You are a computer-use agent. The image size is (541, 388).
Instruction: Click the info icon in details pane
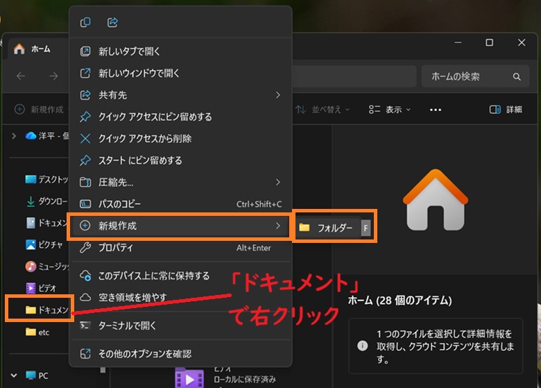pyautogui.click(x=362, y=346)
